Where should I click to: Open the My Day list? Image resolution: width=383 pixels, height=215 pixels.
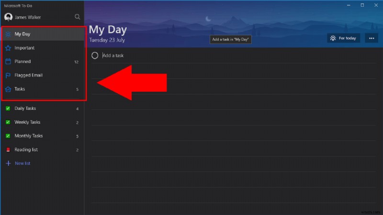tap(43, 34)
